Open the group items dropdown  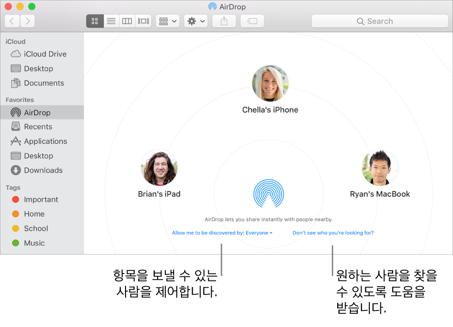coord(167,21)
